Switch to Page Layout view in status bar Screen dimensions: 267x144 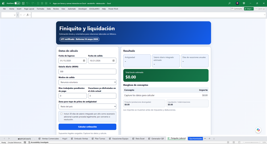coord(234,142)
